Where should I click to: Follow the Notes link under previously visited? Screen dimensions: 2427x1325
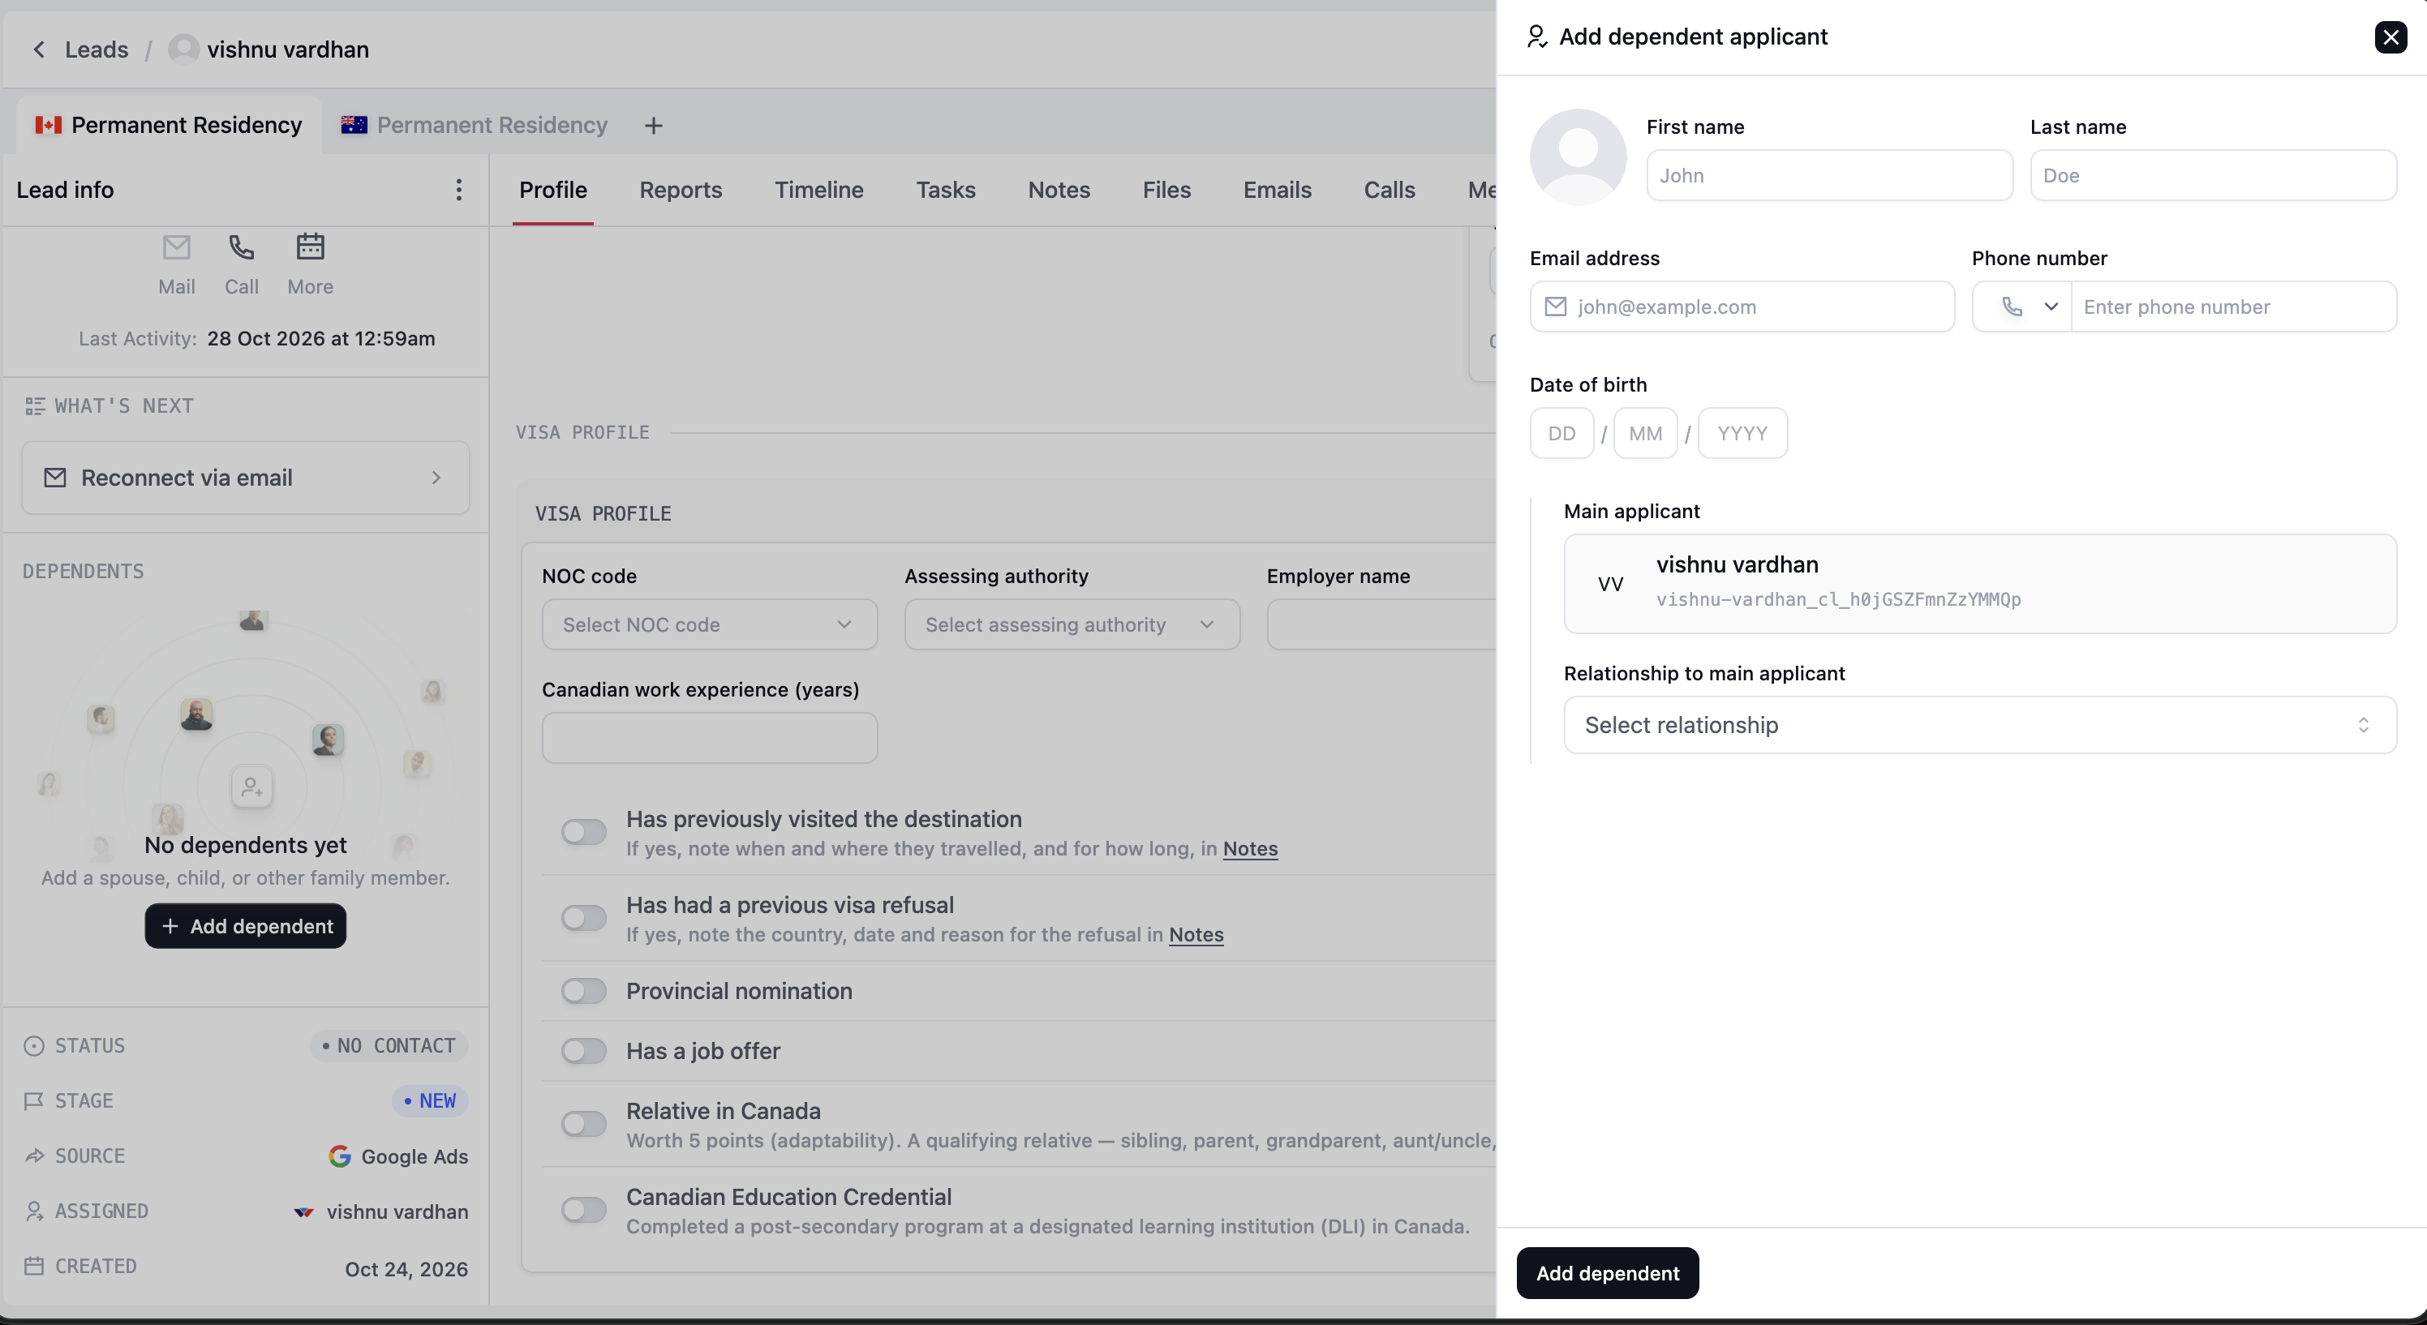(x=1249, y=848)
